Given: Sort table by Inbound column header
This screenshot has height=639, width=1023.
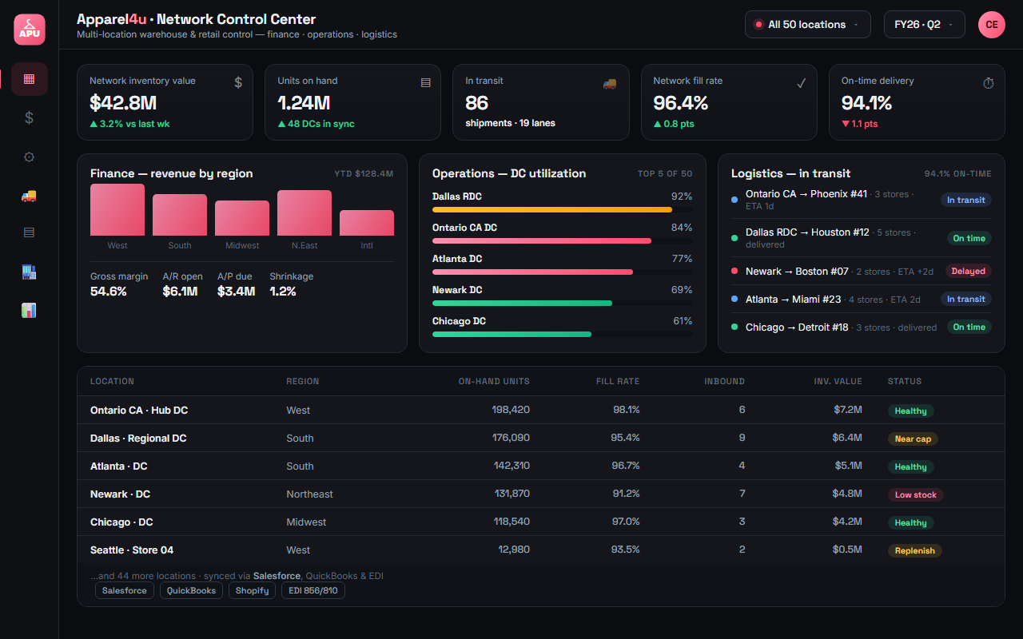Looking at the screenshot, I should click(725, 381).
